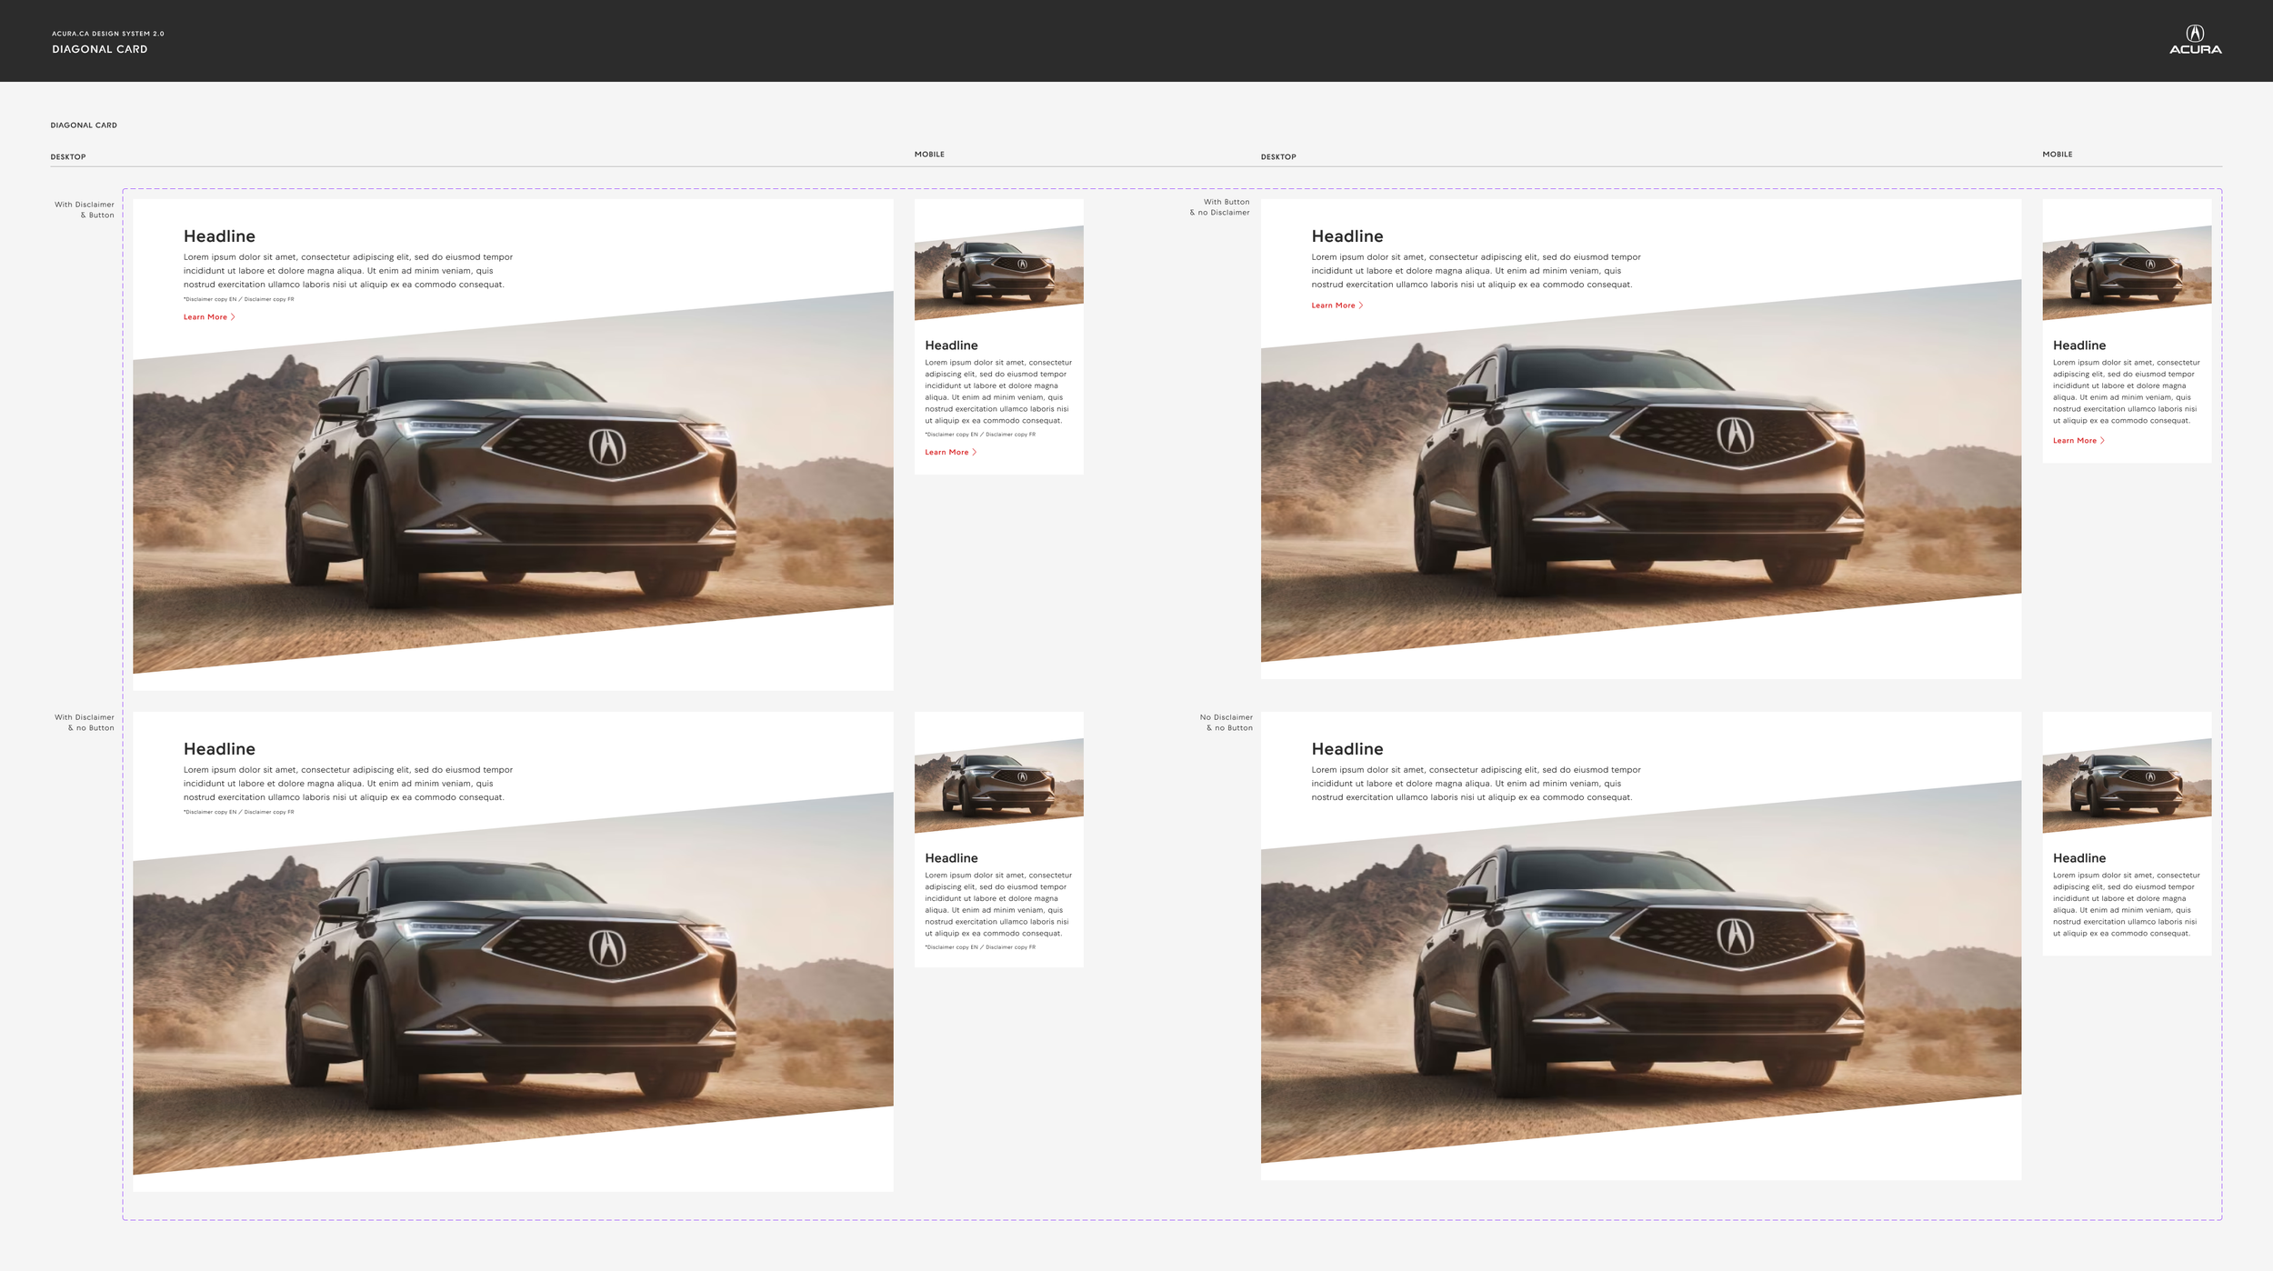2273x1271 pixels.
Task: Click disclaimer copy in desktop card With Disclaimer & no Button
Action: click(x=238, y=812)
